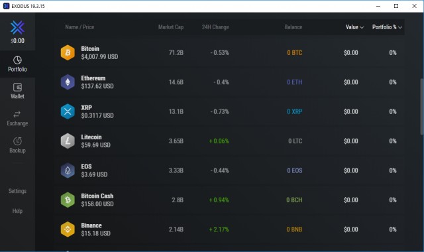Viewport: 424px width, 252px height.
Task: Select the Litecoin name text
Action: tap(91, 137)
